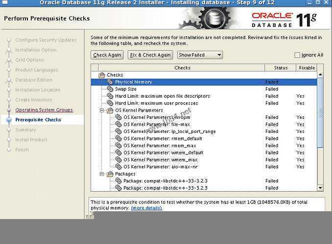Click the Prerequisite Checks step indicator icon
This screenshot has height=244, width=332.
(9, 120)
